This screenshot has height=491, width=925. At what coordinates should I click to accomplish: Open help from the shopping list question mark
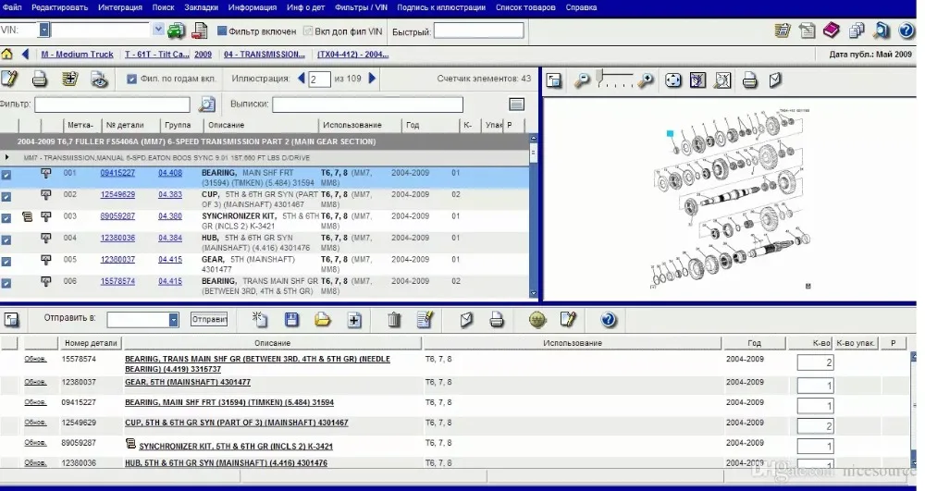pyautogui.click(x=609, y=320)
